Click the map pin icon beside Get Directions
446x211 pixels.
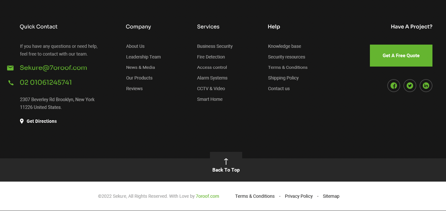[22, 121]
